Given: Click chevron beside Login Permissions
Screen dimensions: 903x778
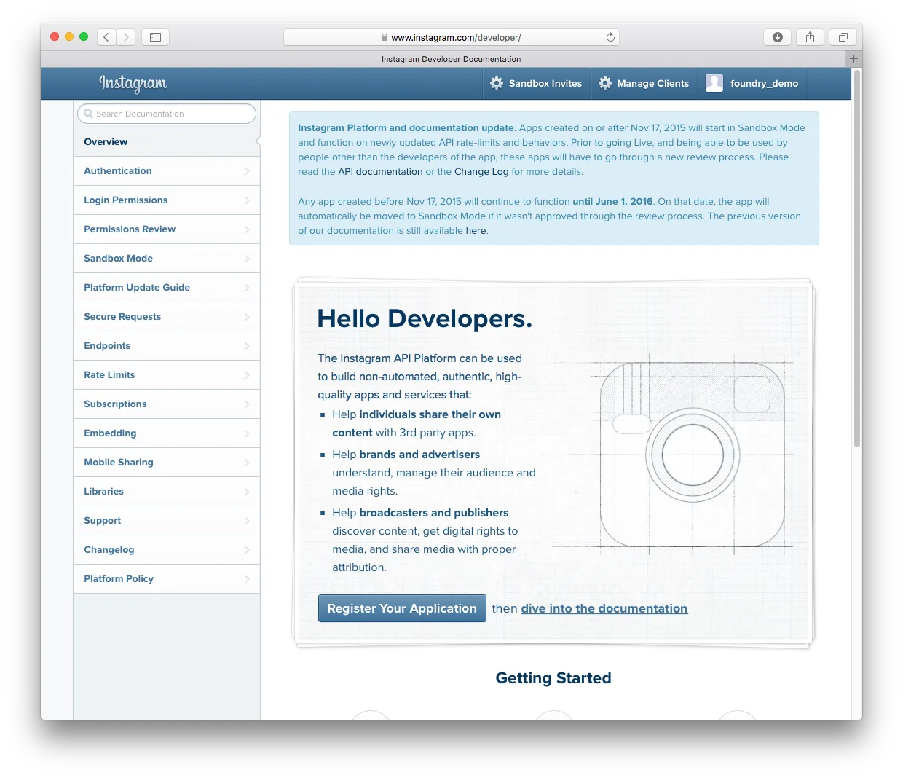Looking at the screenshot, I should (x=247, y=200).
